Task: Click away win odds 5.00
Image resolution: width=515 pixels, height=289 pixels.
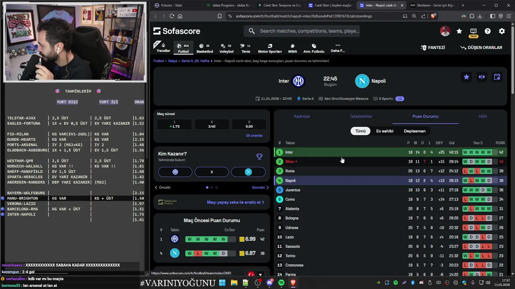Action: (249, 124)
